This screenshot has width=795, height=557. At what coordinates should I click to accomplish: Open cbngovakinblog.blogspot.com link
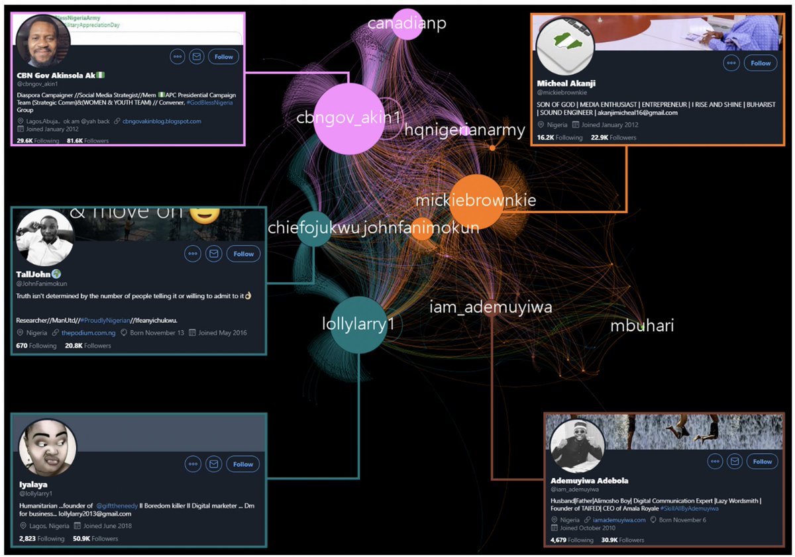(162, 121)
